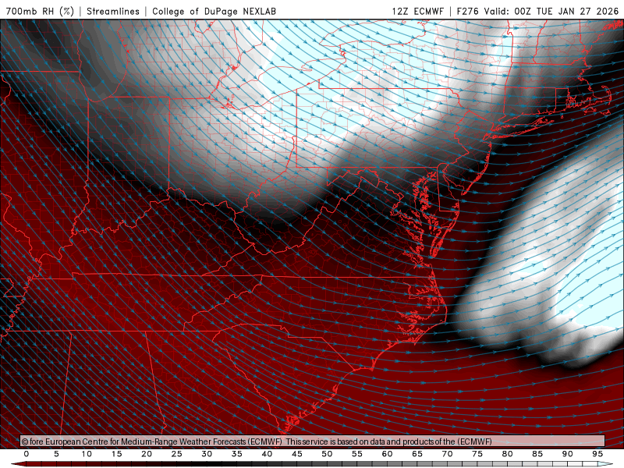Click the "F276" forecast hour text

[x=467, y=11]
